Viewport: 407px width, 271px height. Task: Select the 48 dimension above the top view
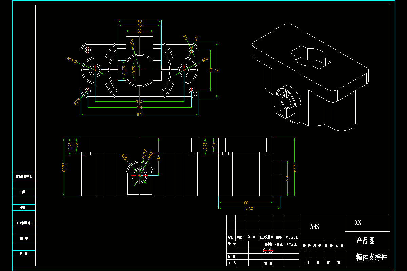pyautogui.click(x=140, y=21)
